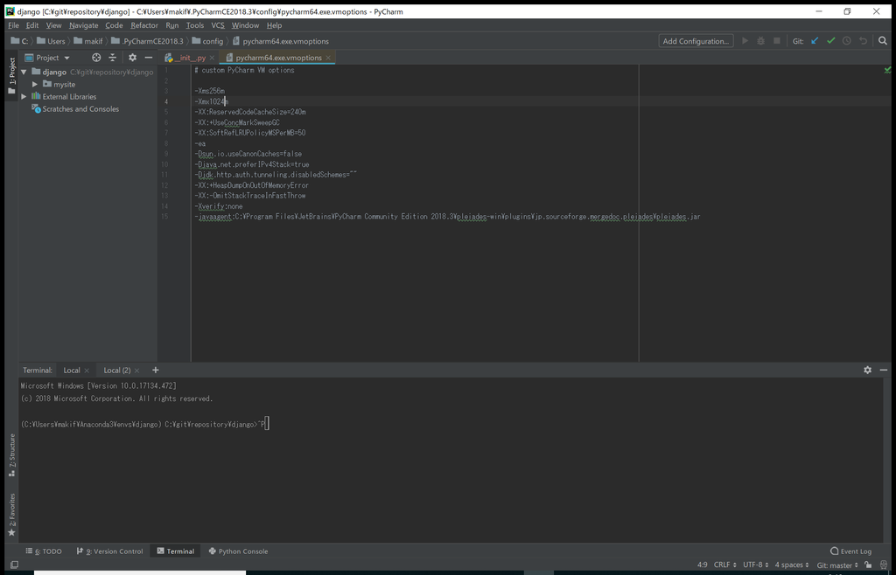Image resolution: width=896 pixels, height=575 pixels.
Task: Open the Window menu
Action: click(245, 25)
